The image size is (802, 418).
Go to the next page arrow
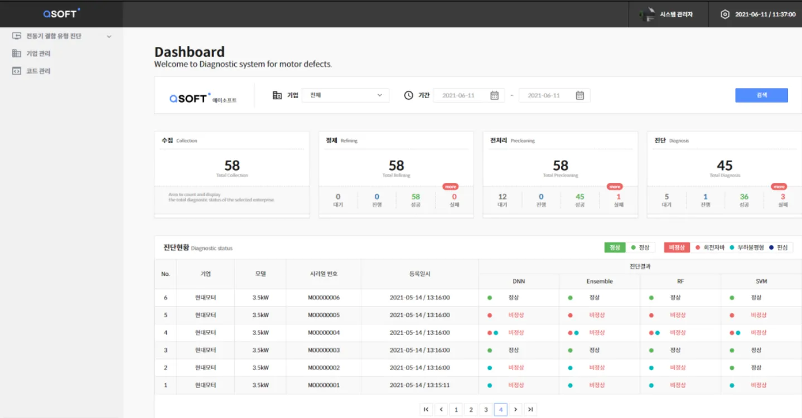(x=515, y=410)
